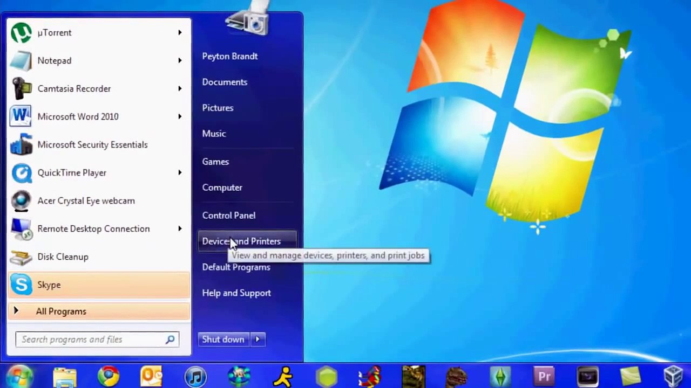Open Documents library

pyautogui.click(x=225, y=82)
